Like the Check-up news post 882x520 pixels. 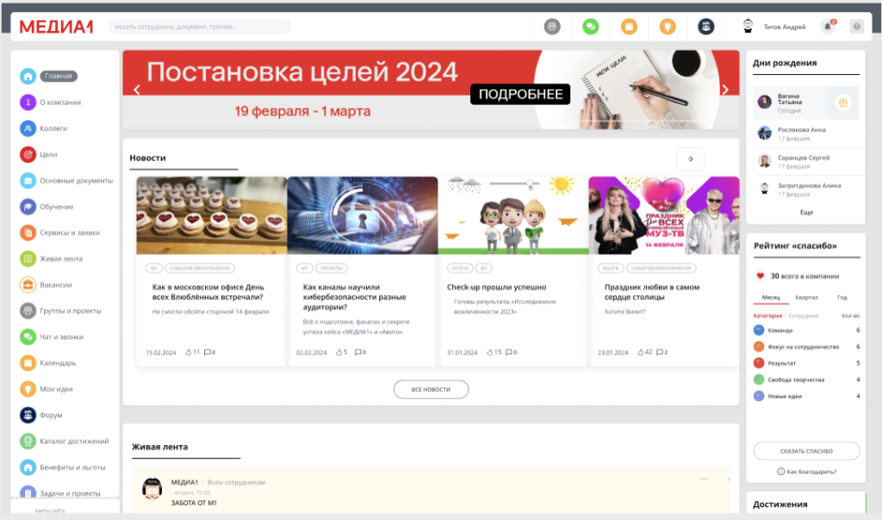pyautogui.click(x=489, y=351)
